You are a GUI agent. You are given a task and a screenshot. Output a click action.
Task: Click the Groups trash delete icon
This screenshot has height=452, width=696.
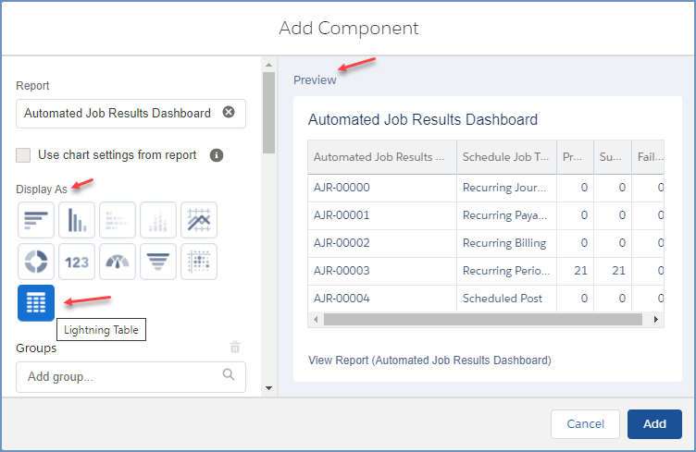(235, 347)
